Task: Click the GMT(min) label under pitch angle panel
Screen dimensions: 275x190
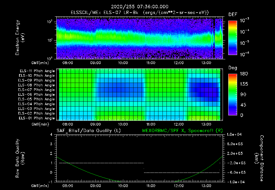Action: pyautogui.click(x=40, y=124)
